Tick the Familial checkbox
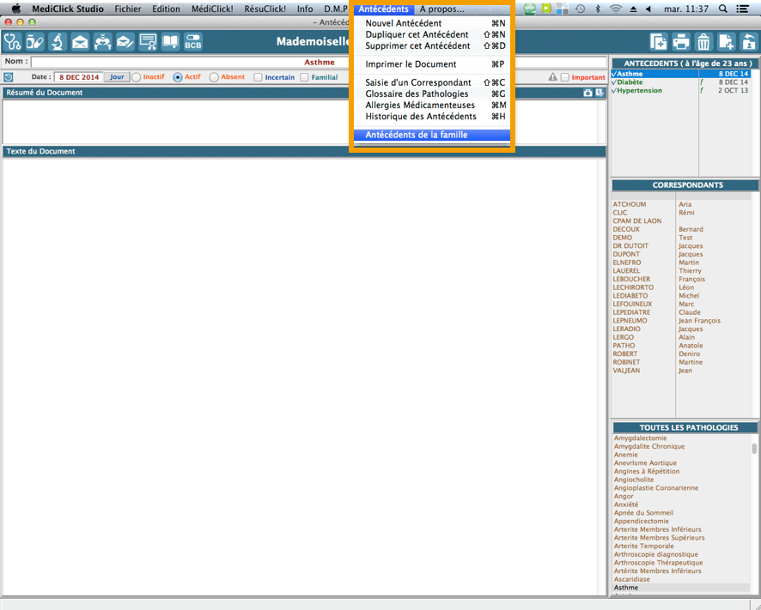761x610 pixels. click(304, 77)
